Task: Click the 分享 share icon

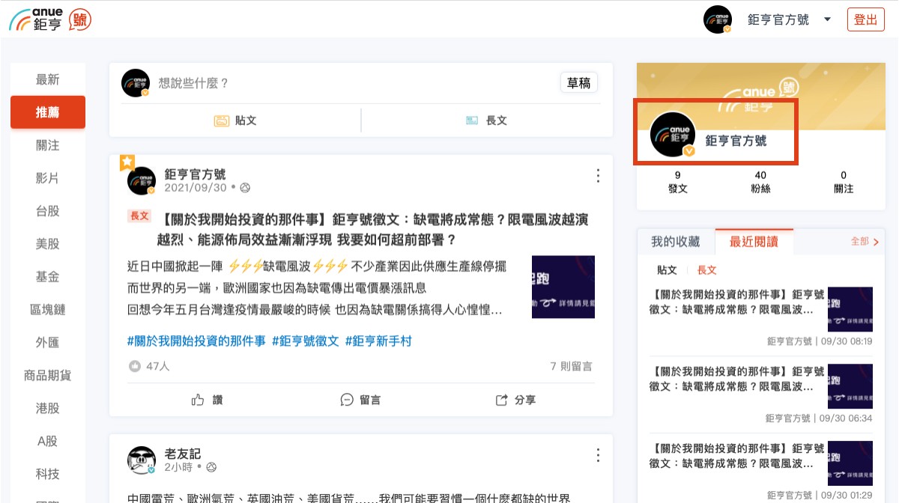Action: click(502, 400)
